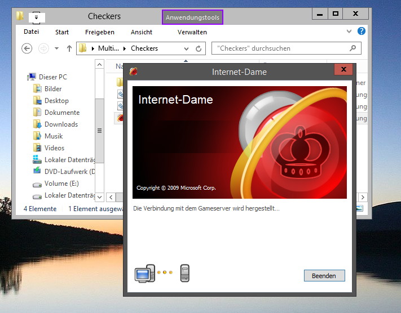This screenshot has height=313, width=401.
Task: Click the Volume (E:) drive icon
Action: [37, 185]
